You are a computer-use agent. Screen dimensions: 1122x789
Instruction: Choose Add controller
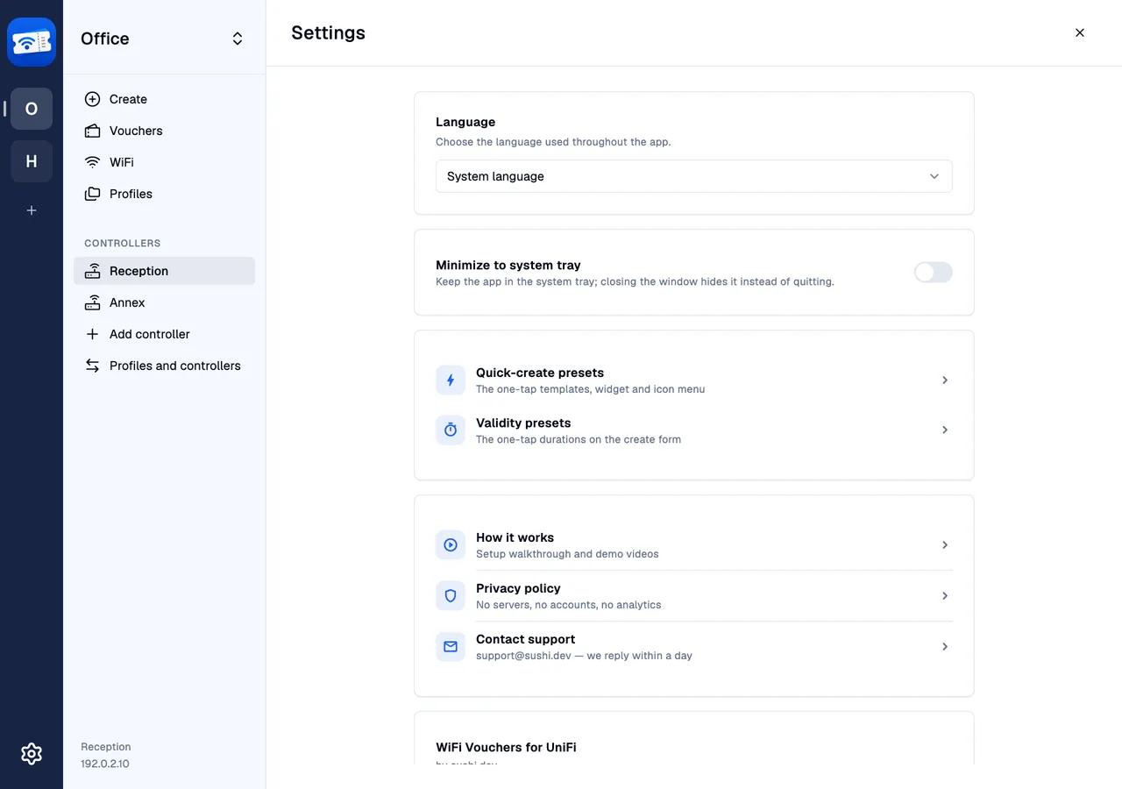pos(164,334)
